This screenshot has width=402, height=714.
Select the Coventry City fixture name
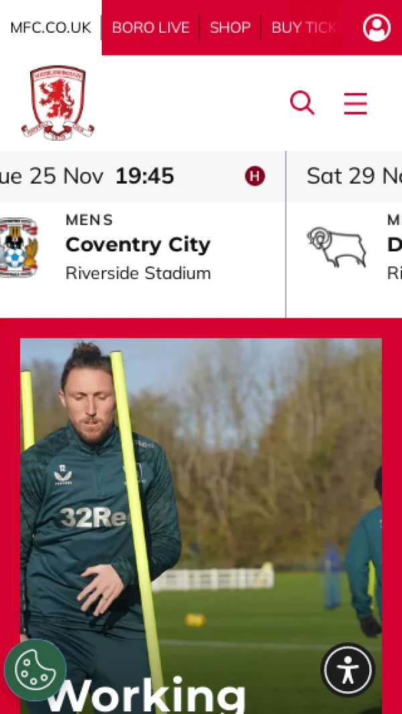coord(138,245)
